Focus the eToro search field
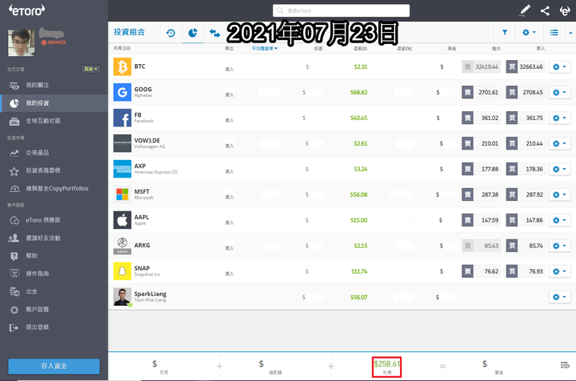 tap(341, 10)
